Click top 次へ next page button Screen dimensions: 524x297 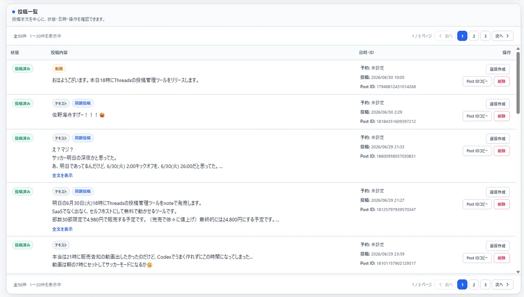[x=503, y=36]
